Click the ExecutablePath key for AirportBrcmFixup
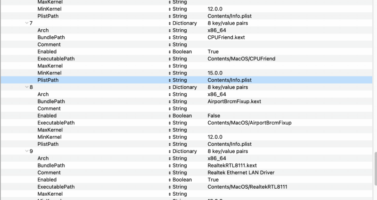This screenshot has width=377, height=200. pyautogui.click(x=56, y=123)
